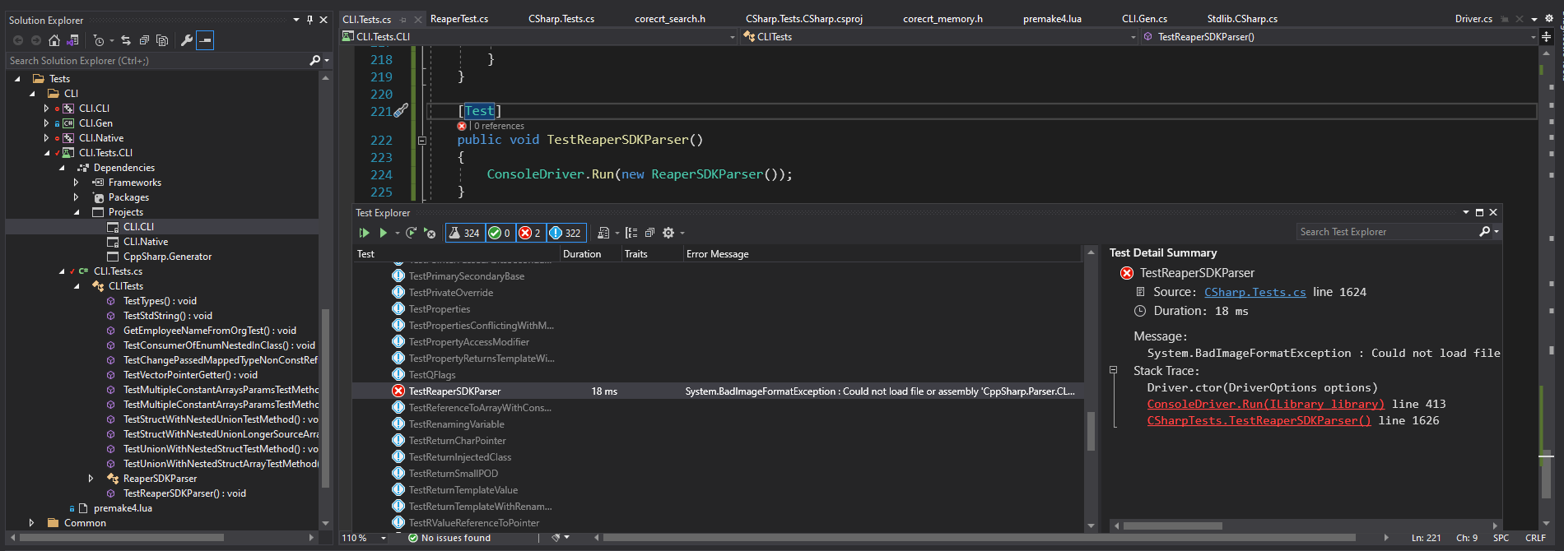This screenshot has height=551, width=1564.
Task: Expand the Common folder node
Action: (32, 523)
